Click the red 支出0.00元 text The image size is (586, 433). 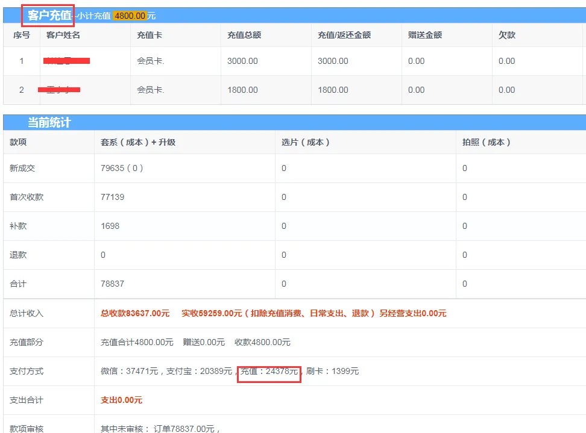click(x=121, y=400)
